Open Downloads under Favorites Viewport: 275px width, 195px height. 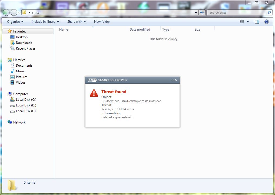pos(24,43)
